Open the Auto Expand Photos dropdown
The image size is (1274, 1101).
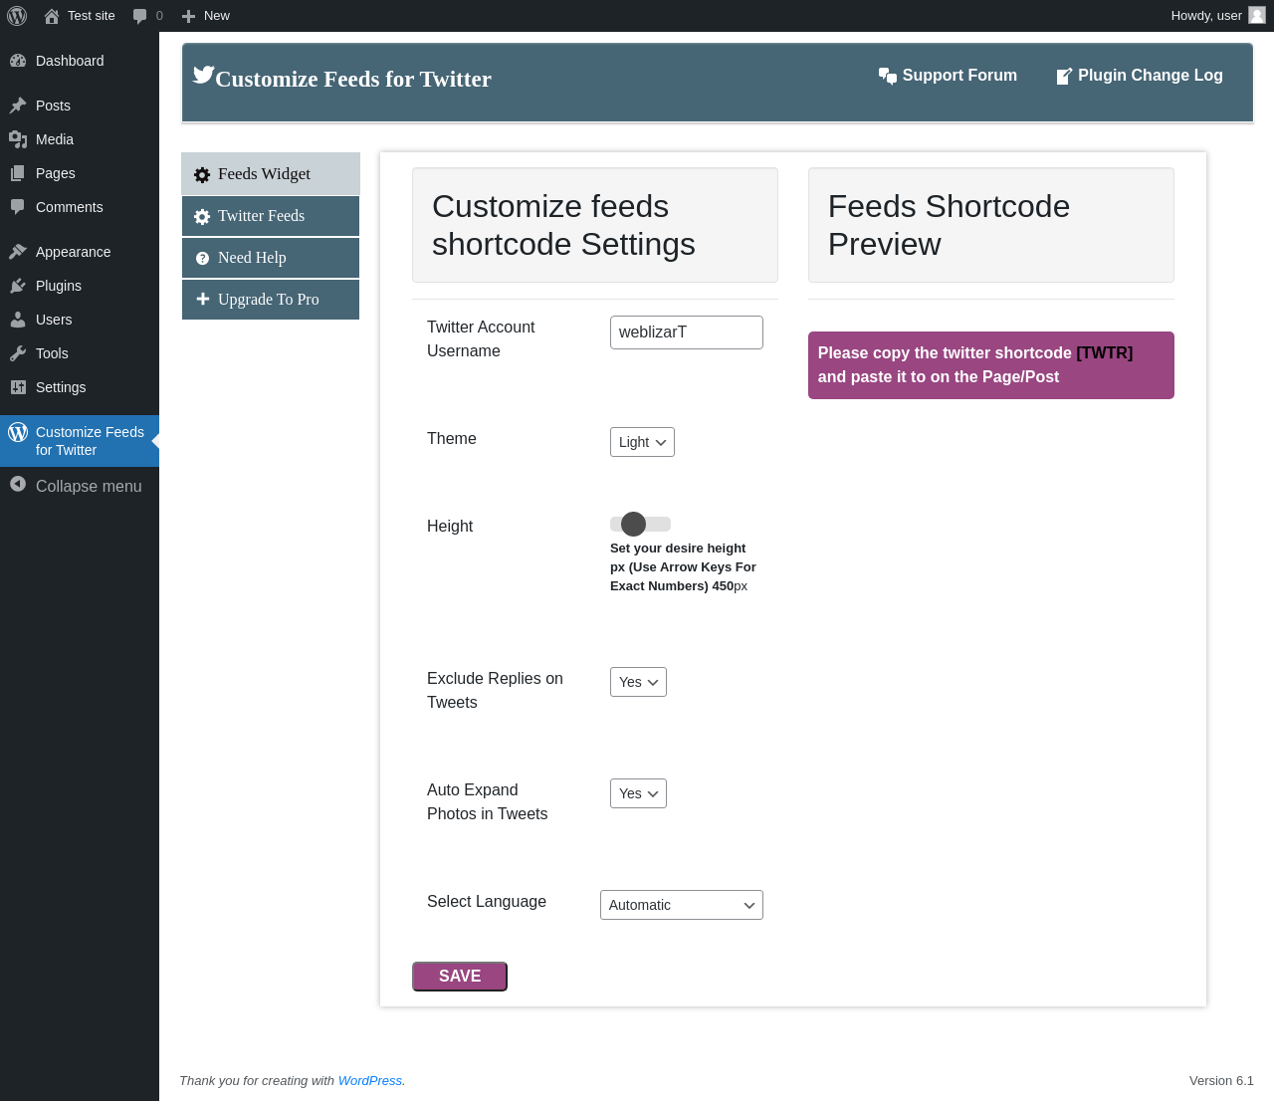pyautogui.click(x=638, y=793)
